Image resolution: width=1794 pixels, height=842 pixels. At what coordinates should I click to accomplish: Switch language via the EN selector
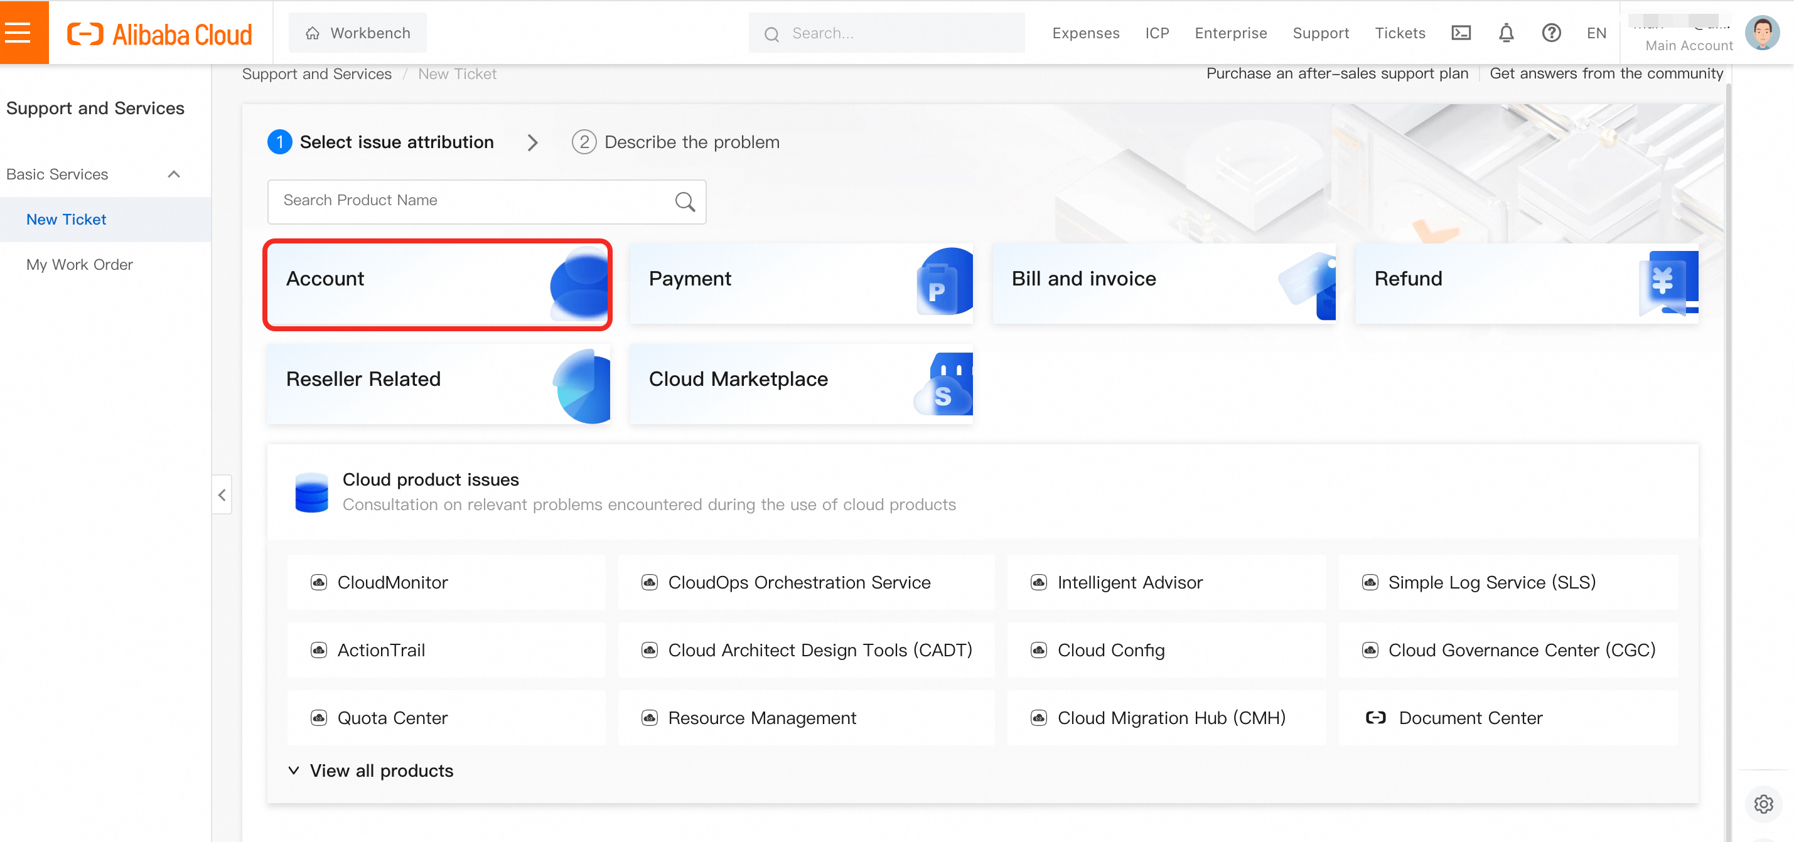(x=1596, y=33)
